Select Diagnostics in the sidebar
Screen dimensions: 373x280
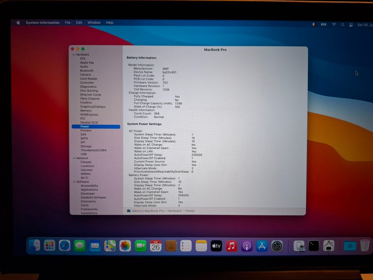[x=88, y=87]
